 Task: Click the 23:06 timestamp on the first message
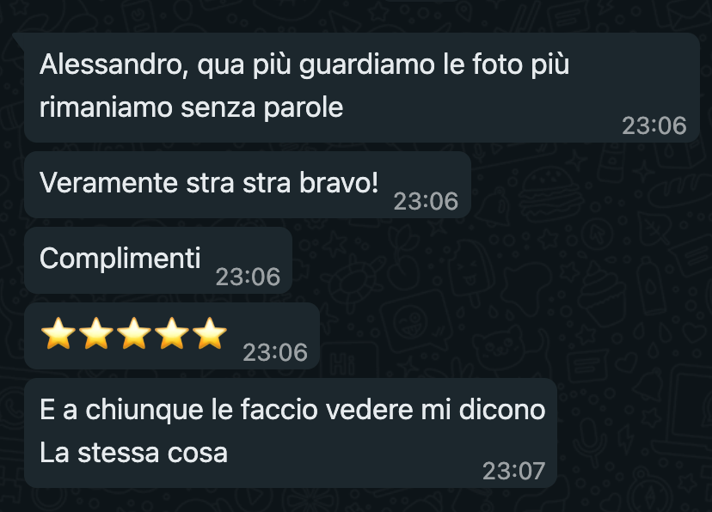point(654,125)
